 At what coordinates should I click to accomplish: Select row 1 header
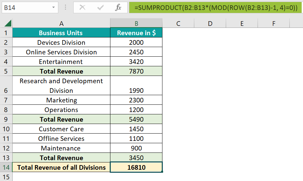[6, 32]
